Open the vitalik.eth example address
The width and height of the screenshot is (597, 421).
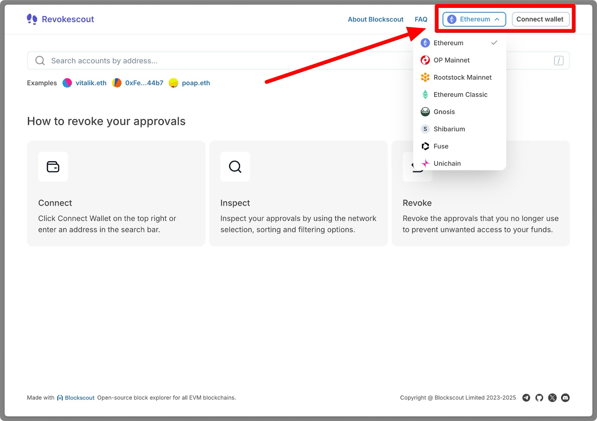click(91, 83)
